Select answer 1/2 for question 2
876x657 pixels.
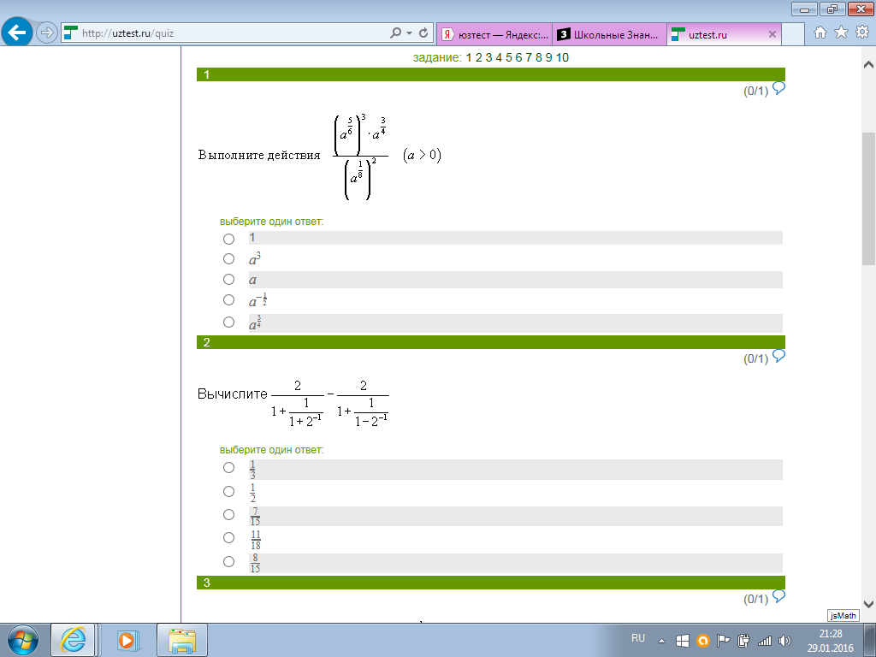tap(228, 492)
